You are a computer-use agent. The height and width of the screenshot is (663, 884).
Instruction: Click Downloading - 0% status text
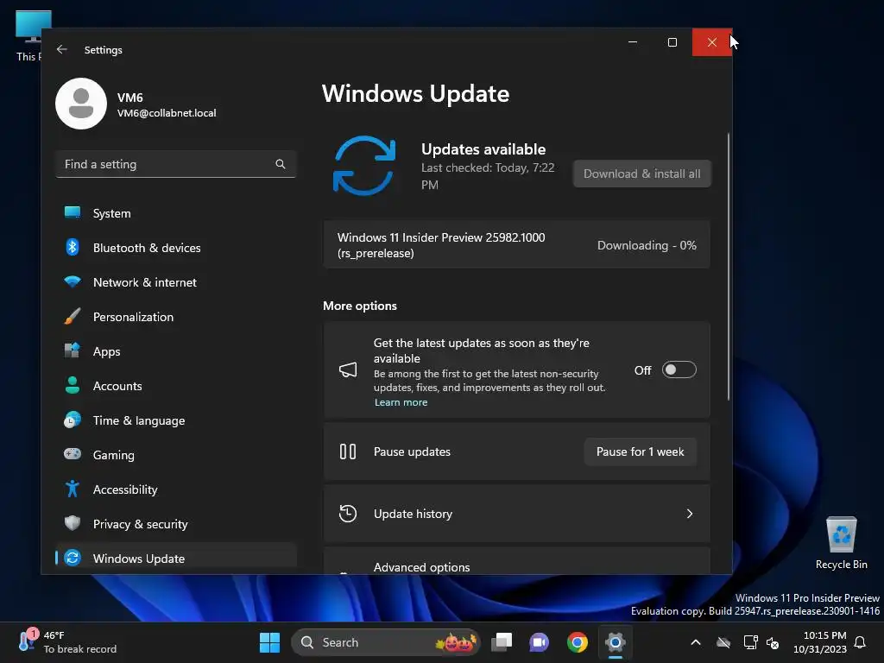coord(647,245)
